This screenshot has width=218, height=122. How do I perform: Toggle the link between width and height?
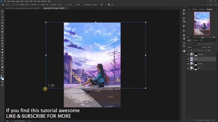click(x=47, y=4)
